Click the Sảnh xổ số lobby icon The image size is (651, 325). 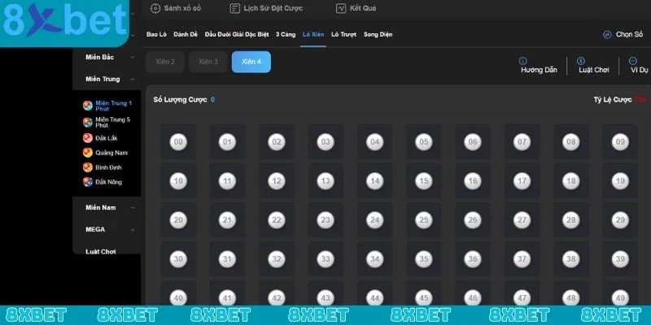tap(155, 8)
